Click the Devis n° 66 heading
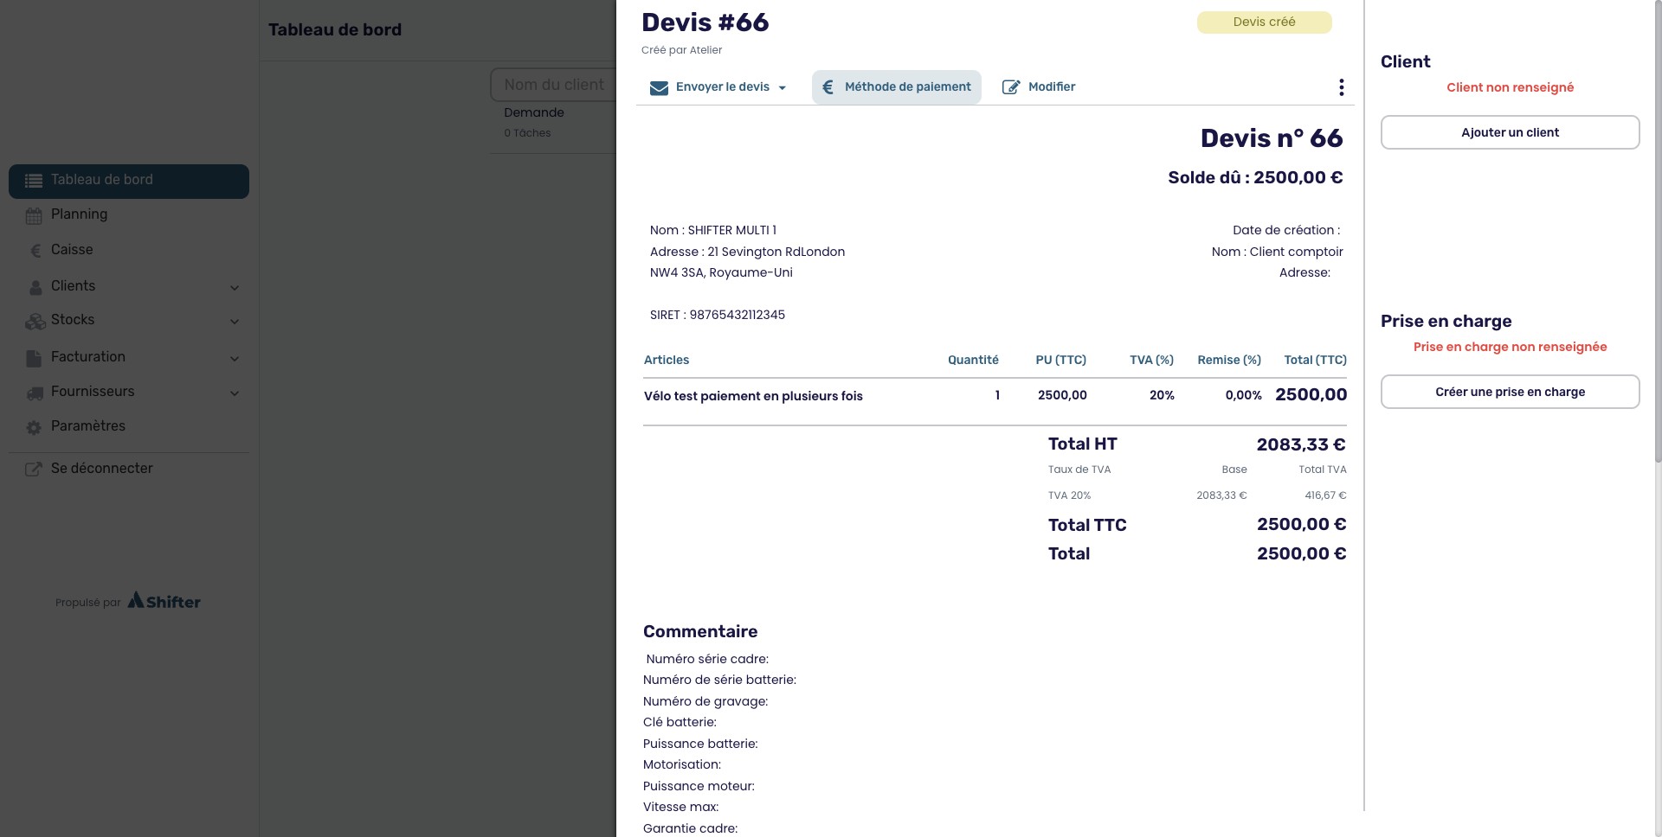Image resolution: width=1662 pixels, height=837 pixels. click(x=1272, y=138)
